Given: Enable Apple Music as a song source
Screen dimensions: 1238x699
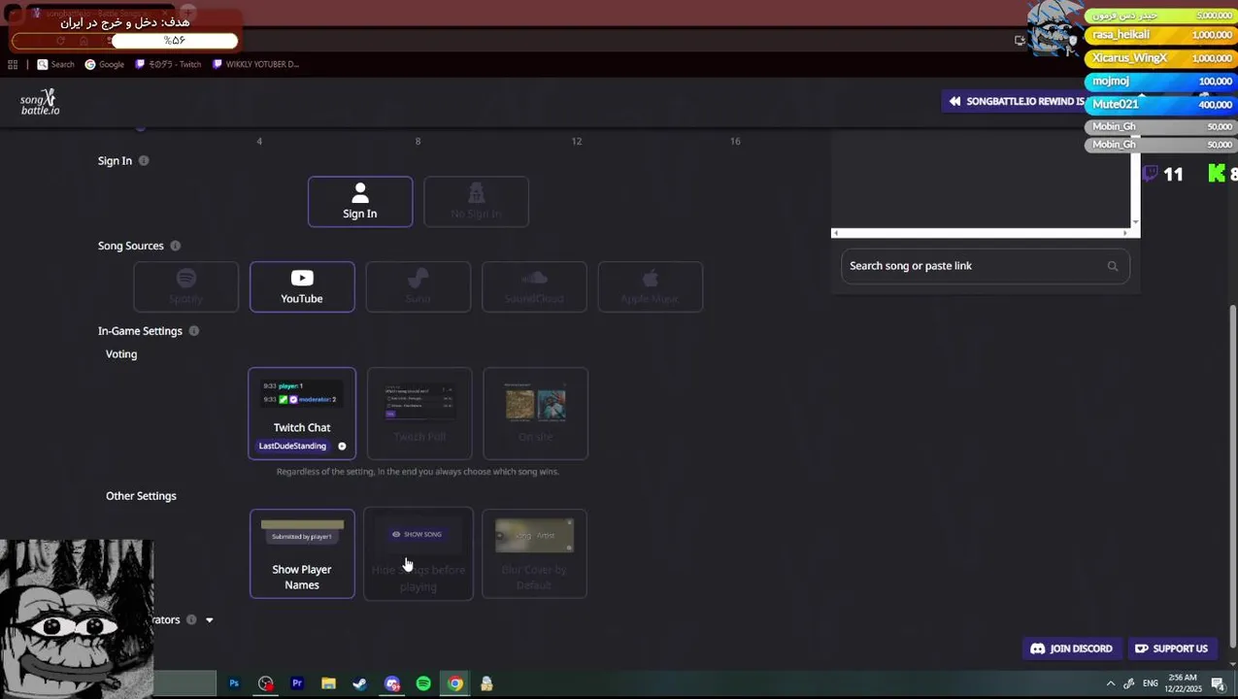Looking at the screenshot, I should [651, 286].
